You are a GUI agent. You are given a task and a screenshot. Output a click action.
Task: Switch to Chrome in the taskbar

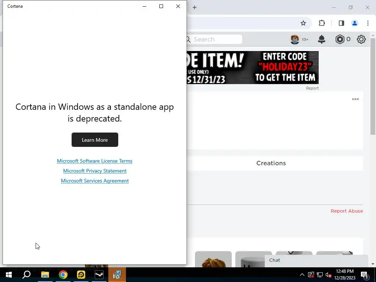[63, 275]
